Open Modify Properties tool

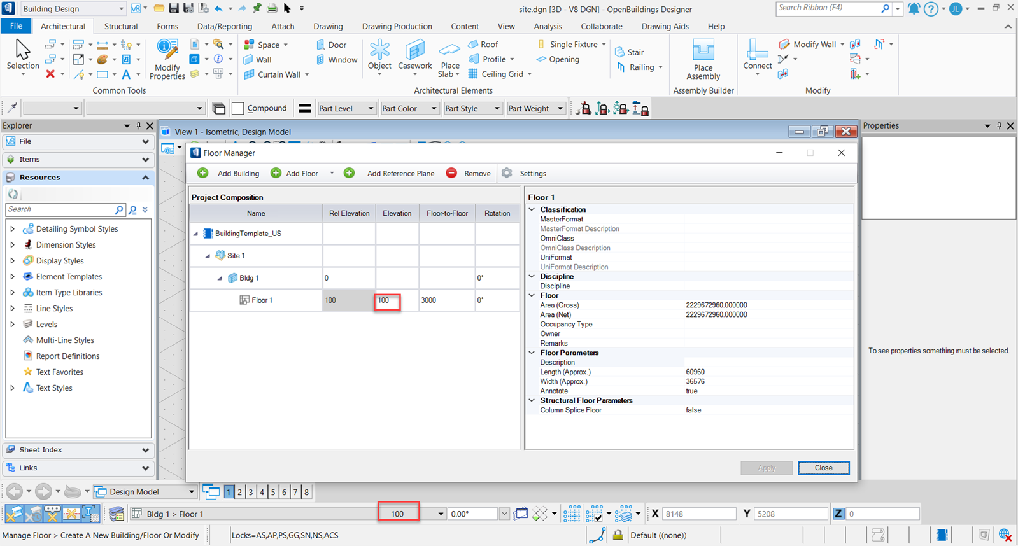(167, 59)
